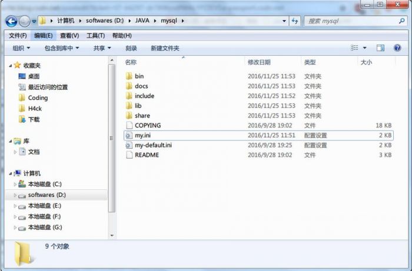
Task: Expand the 文档 library node
Action: pos(15,152)
